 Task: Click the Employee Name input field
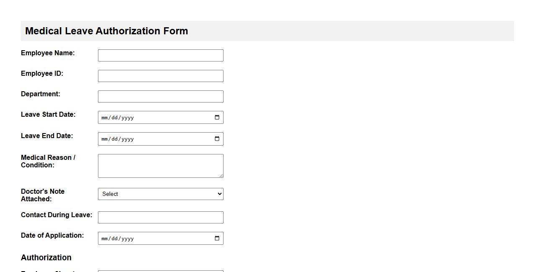click(160, 55)
